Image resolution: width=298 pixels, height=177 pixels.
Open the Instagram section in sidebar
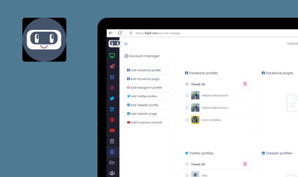[112, 88]
